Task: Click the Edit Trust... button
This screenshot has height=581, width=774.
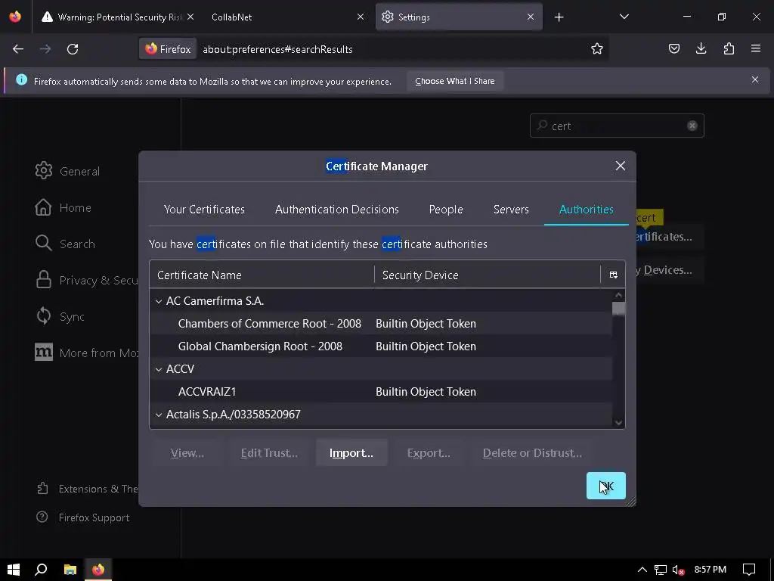Action: [269, 452]
